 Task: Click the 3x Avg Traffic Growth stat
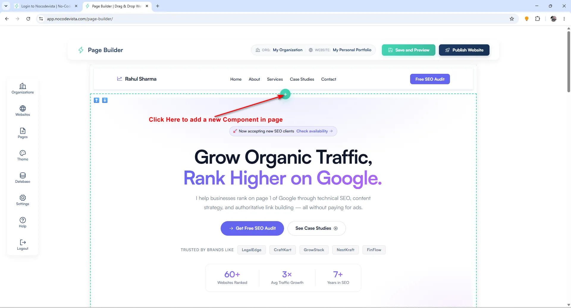[287, 278]
